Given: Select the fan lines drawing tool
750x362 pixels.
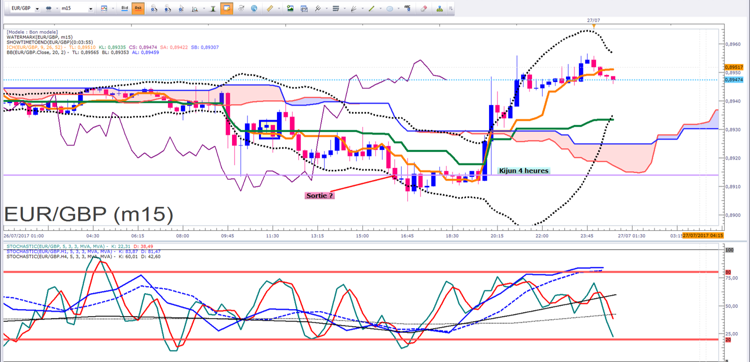Looking at the screenshot, I should (353, 8).
